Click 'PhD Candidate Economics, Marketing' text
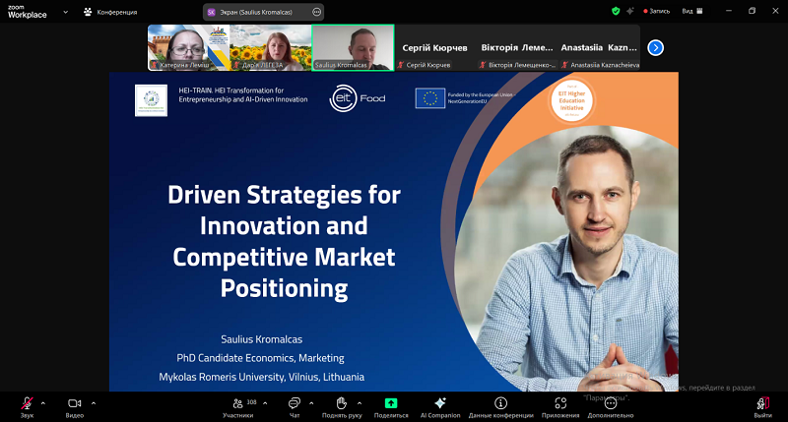This screenshot has height=422, width=788. pyautogui.click(x=260, y=358)
